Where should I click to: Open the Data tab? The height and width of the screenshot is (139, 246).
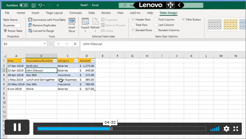[x=91, y=13]
